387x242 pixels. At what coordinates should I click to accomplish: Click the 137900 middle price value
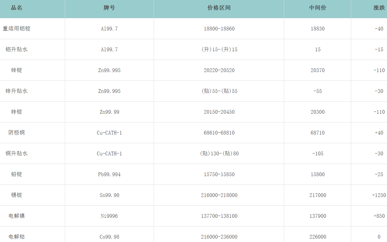318,216
